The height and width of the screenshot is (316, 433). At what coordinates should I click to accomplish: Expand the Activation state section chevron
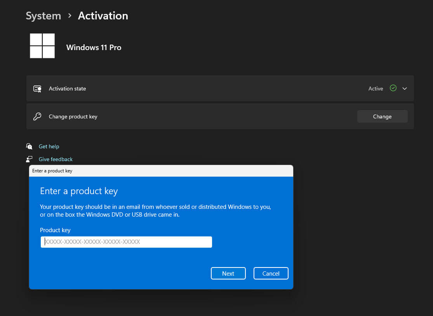tap(404, 89)
